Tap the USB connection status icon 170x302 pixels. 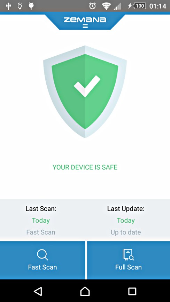point(8,6)
